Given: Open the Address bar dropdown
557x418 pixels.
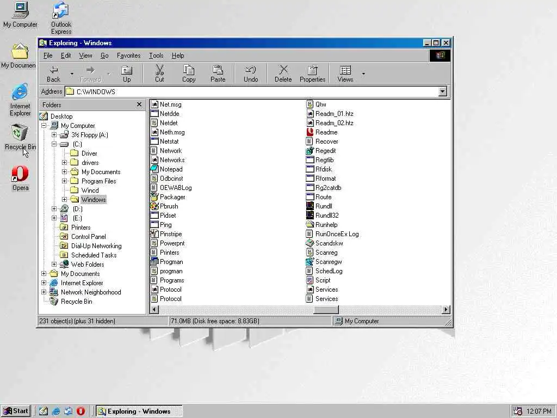Looking at the screenshot, I should 442,91.
